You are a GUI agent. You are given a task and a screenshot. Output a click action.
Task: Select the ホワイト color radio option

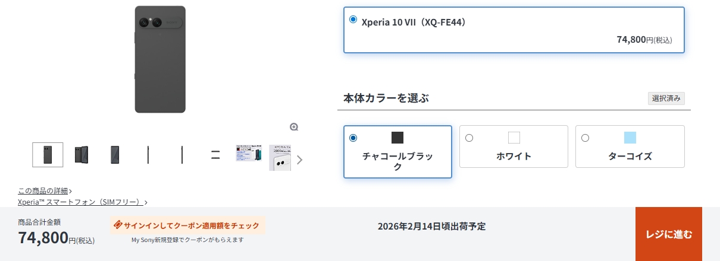(x=469, y=138)
